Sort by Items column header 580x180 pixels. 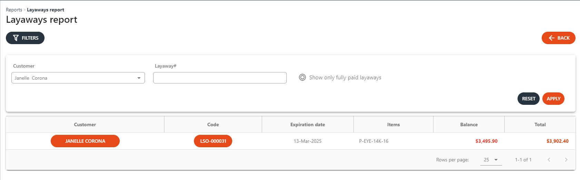click(393, 124)
